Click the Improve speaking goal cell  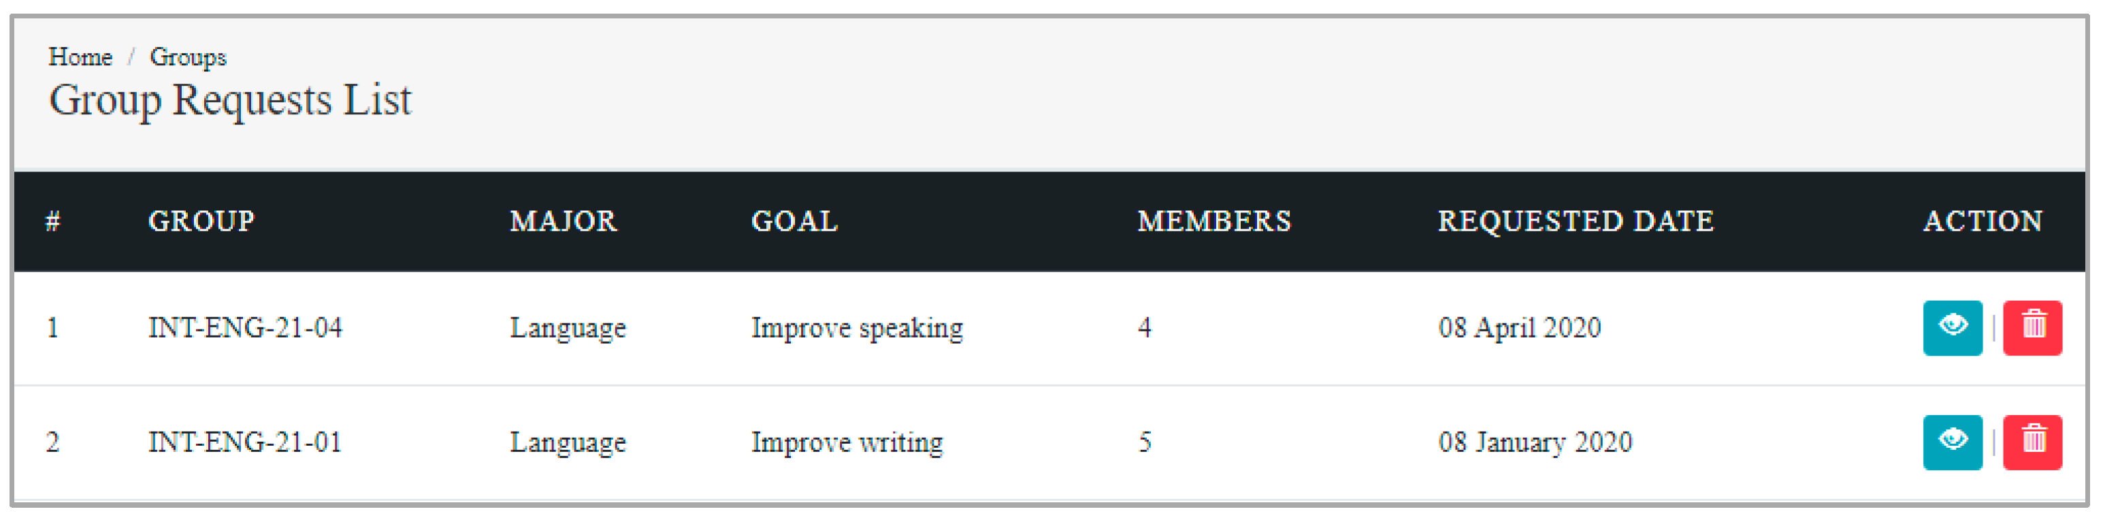coord(856,327)
